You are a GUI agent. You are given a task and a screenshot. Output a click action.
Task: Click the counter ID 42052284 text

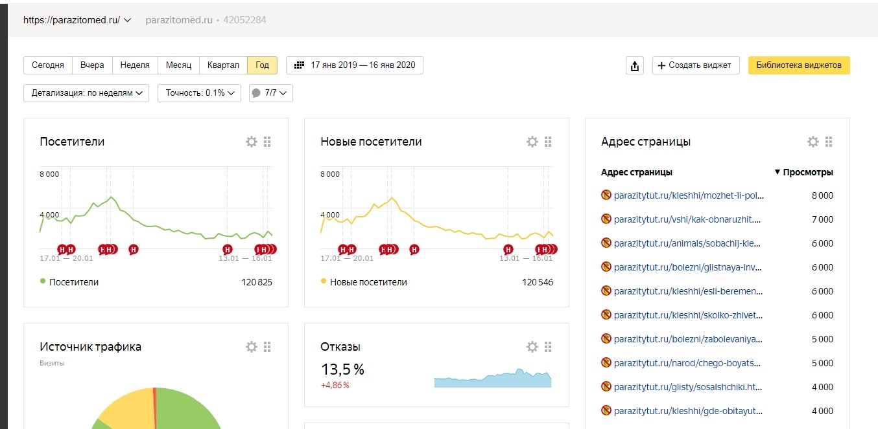click(x=244, y=20)
